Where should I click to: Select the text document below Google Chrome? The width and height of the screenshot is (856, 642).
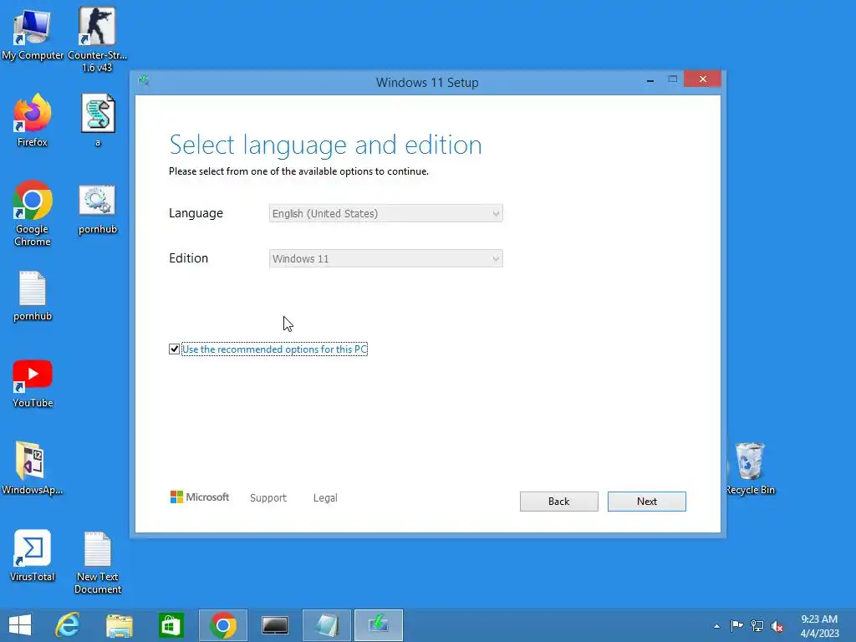(33, 296)
